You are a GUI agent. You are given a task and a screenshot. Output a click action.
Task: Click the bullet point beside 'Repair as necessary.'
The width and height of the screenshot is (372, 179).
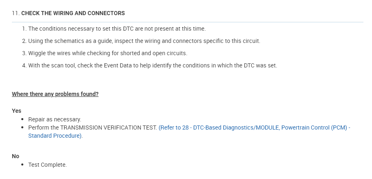[x=22, y=120]
